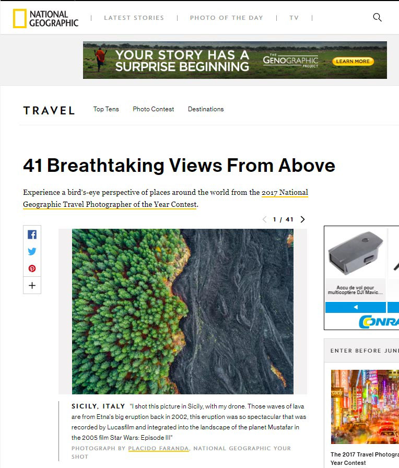Select the Top Tens tab
Screen dimensions: 399x468
(x=106, y=109)
